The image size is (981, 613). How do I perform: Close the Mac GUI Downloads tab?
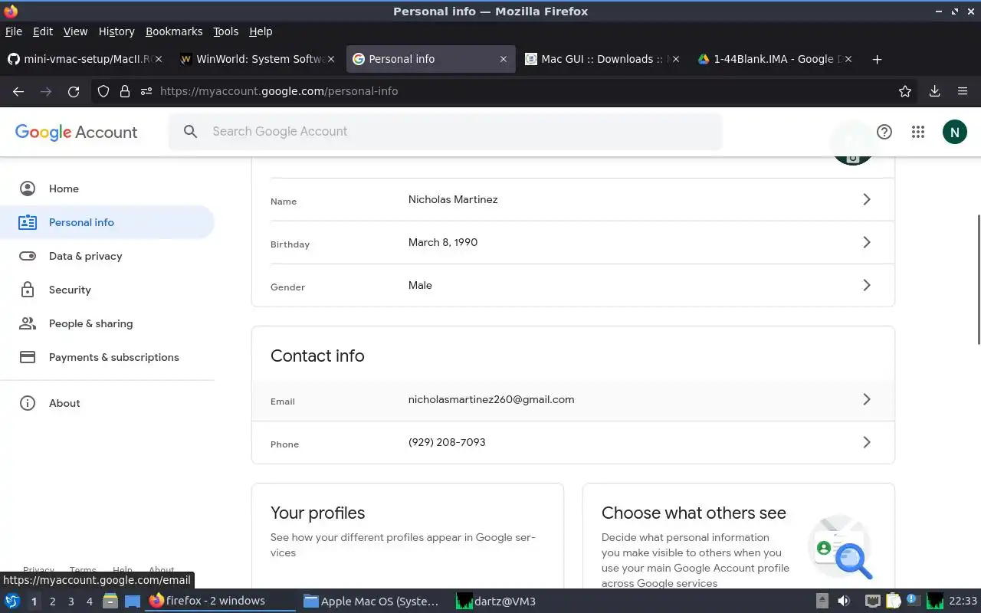676,59
